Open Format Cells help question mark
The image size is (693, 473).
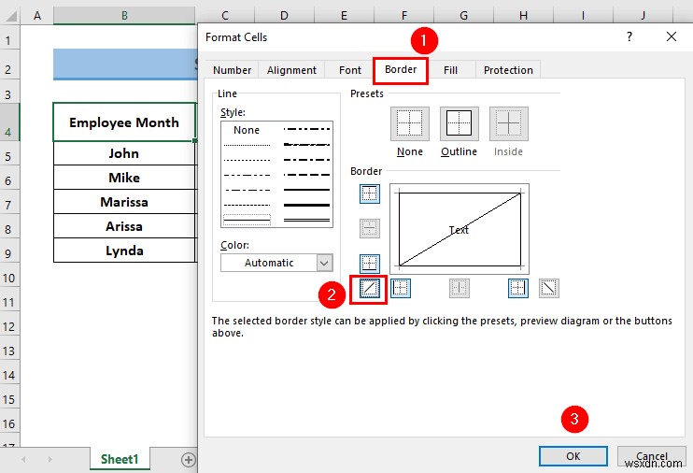(x=629, y=36)
